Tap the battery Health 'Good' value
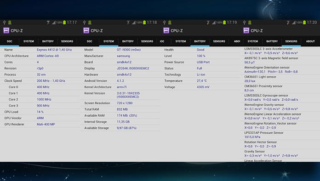The height and width of the screenshot is (181, 320). coord(200,50)
